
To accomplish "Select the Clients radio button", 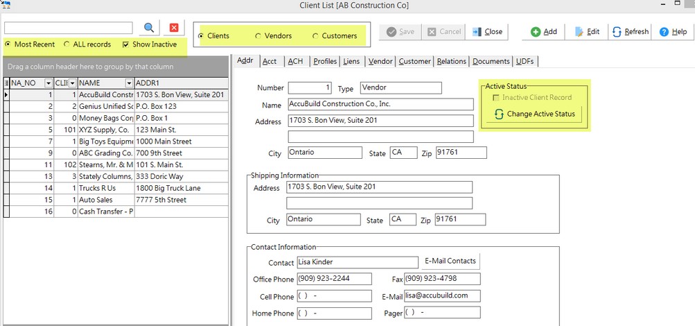I will 213,36.
